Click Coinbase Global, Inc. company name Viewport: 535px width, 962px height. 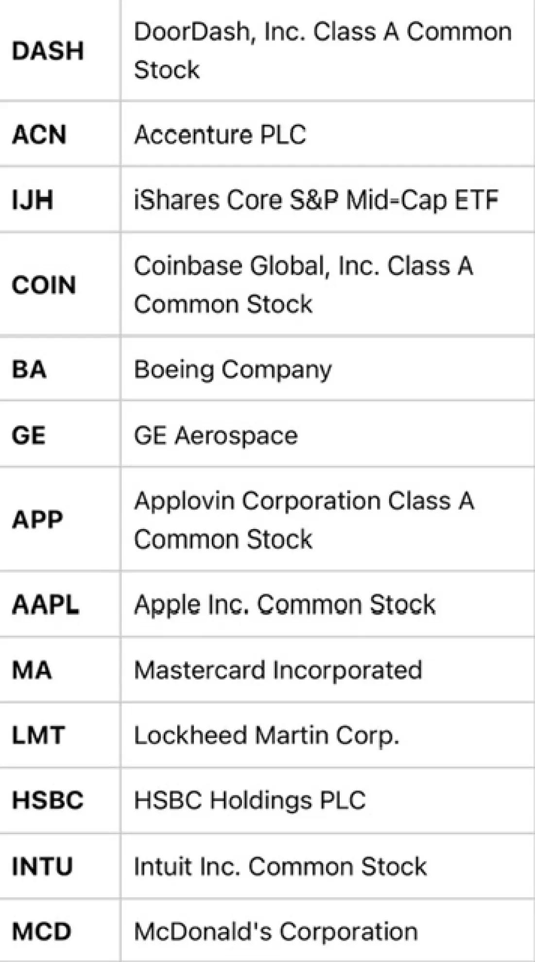[x=303, y=285]
